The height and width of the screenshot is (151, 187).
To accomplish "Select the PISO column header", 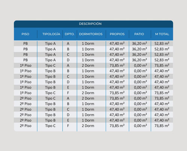I will [x=25, y=34].
